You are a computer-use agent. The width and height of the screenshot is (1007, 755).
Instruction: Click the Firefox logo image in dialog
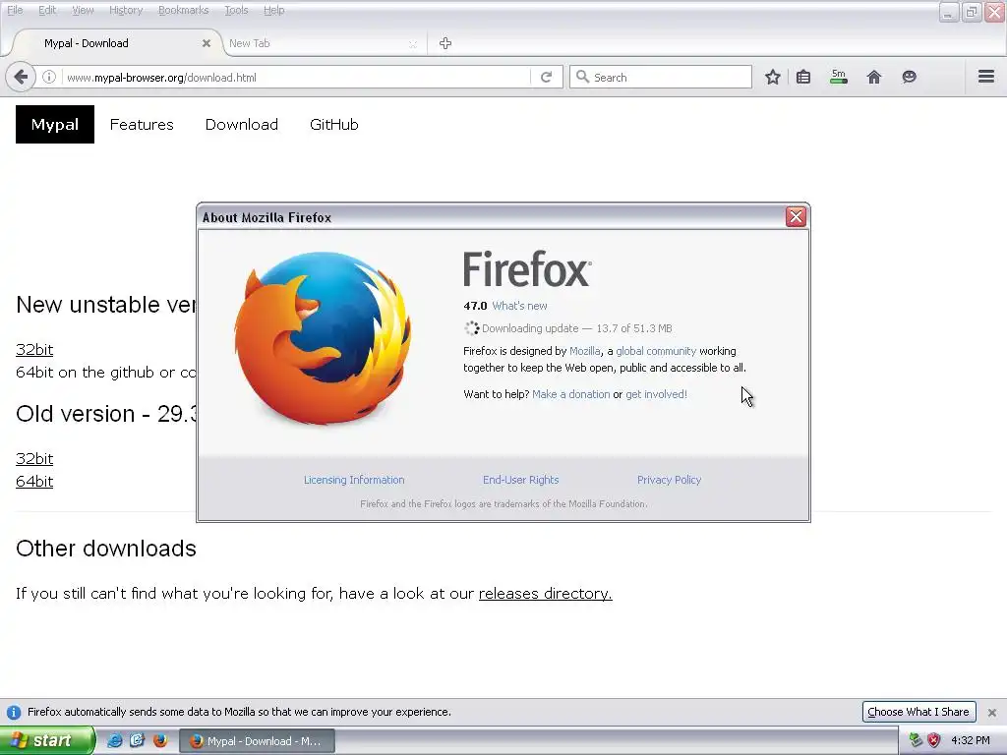(323, 338)
